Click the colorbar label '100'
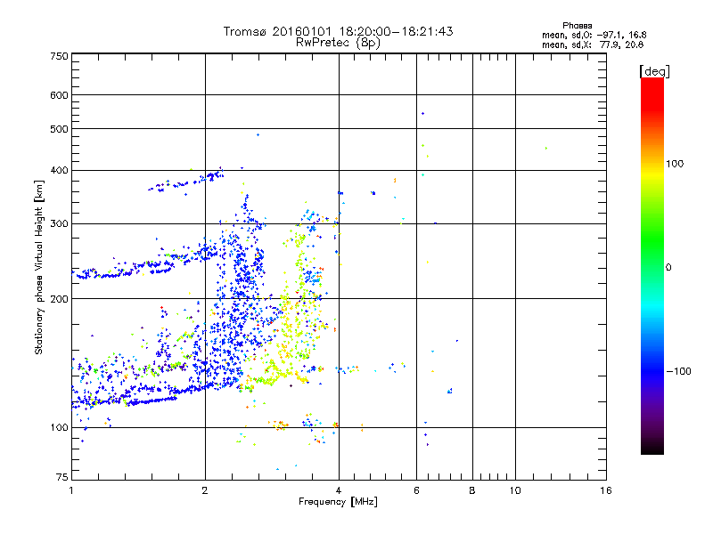713x534 pixels. [x=675, y=164]
